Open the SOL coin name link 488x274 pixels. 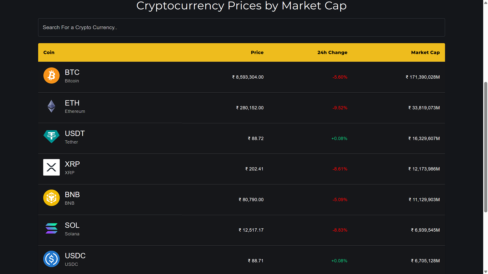tap(72, 225)
